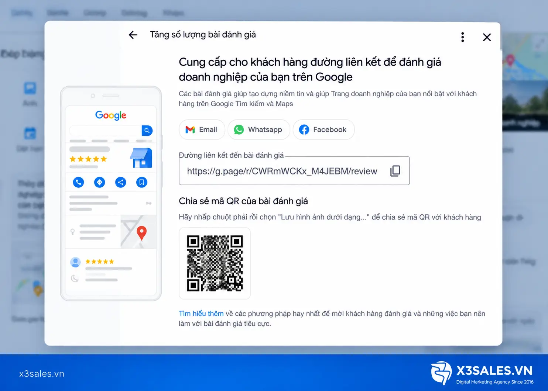Share the review link via Email
This screenshot has height=391, width=548.
pos(202,129)
